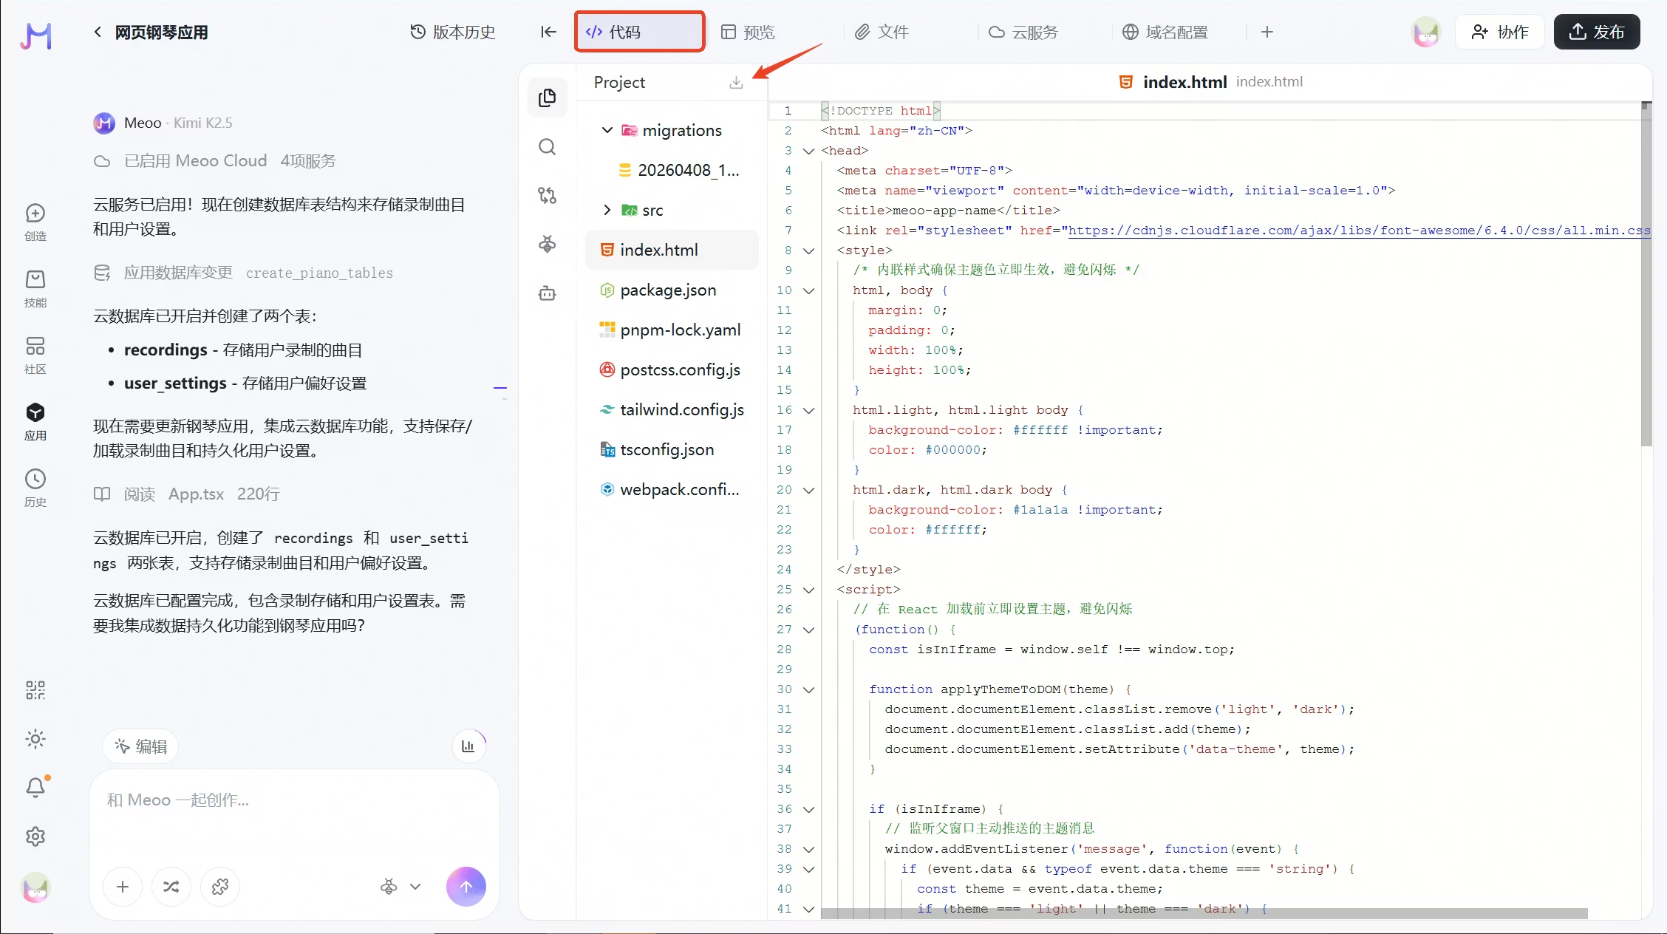
Task: Open settings gear in the sidebar
Action: (x=35, y=836)
